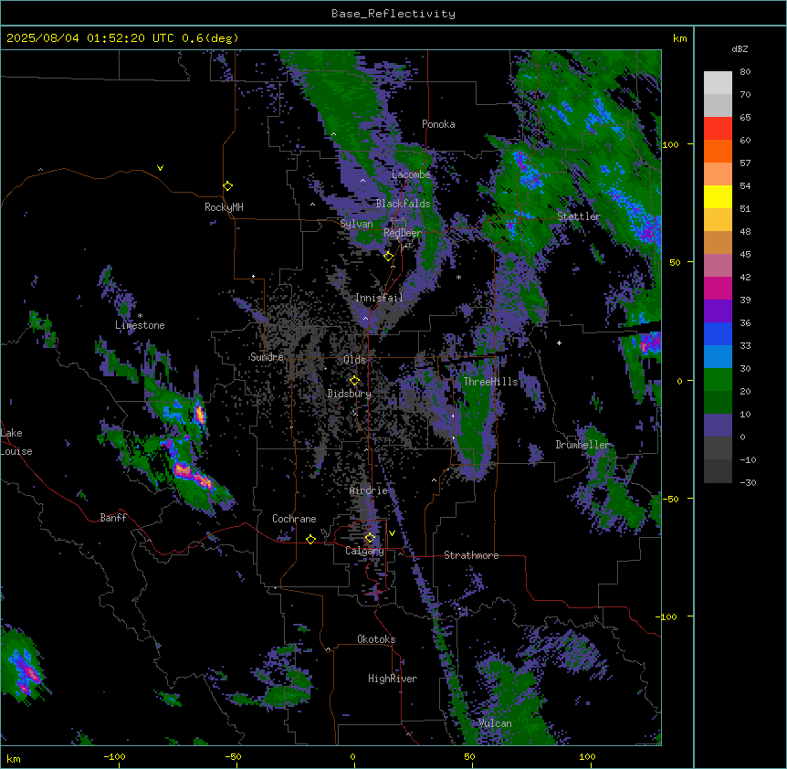The height and width of the screenshot is (769, 787).
Task: Click the yellow 51-54 dBZ legend swatch
Action: pos(718,197)
